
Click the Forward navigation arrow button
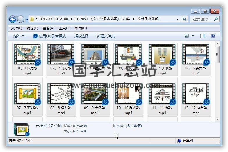point(21,19)
